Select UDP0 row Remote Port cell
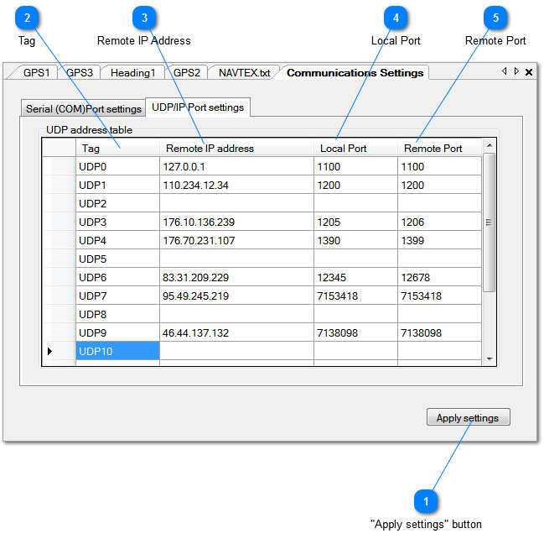 pos(439,166)
